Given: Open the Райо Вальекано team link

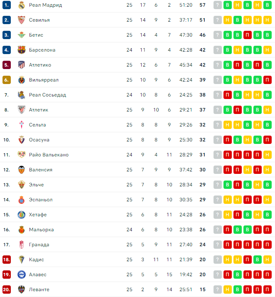Looking at the screenshot, I should click(x=49, y=155).
